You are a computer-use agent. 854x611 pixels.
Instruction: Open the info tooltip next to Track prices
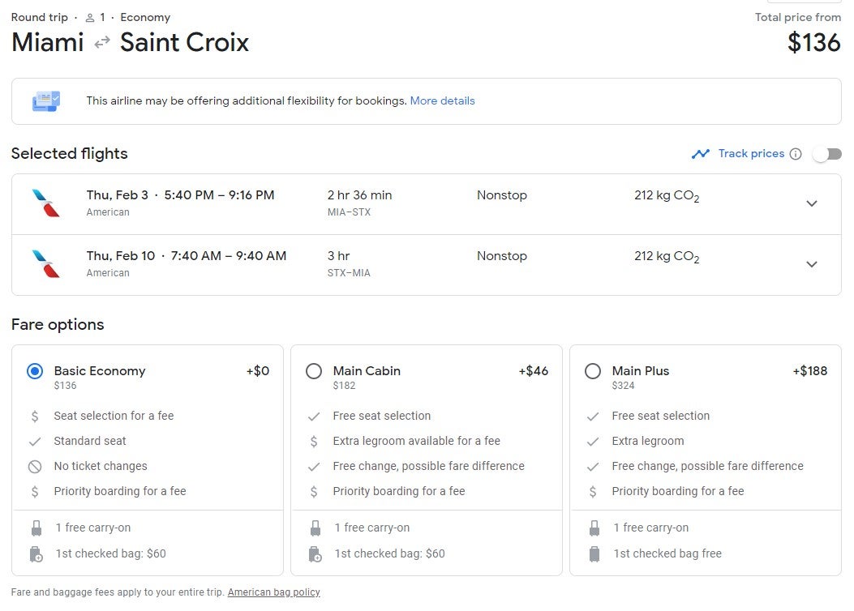(796, 153)
